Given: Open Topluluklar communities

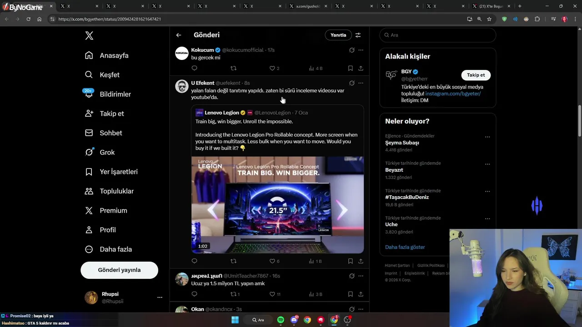Looking at the screenshot, I should pos(109,191).
